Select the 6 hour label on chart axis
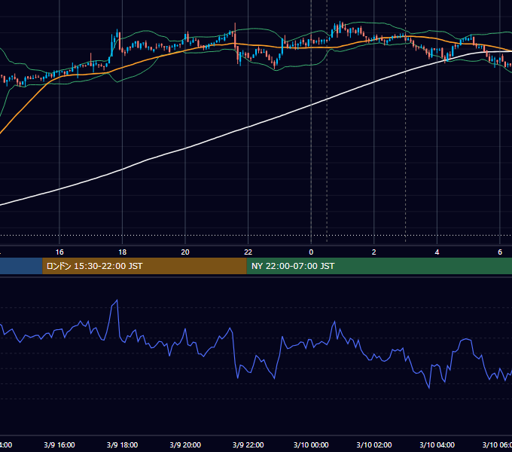The width and height of the screenshot is (512, 452). [500, 252]
